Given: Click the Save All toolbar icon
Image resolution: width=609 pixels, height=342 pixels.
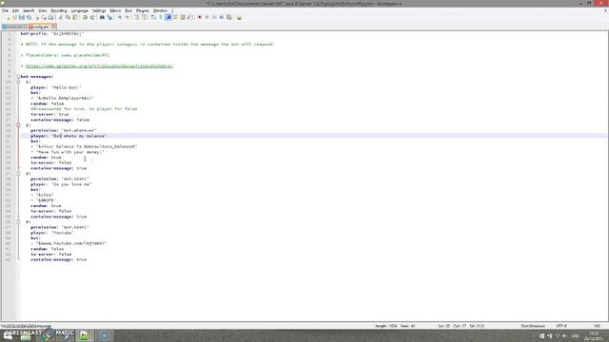Looking at the screenshot, I should coord(29,17).
